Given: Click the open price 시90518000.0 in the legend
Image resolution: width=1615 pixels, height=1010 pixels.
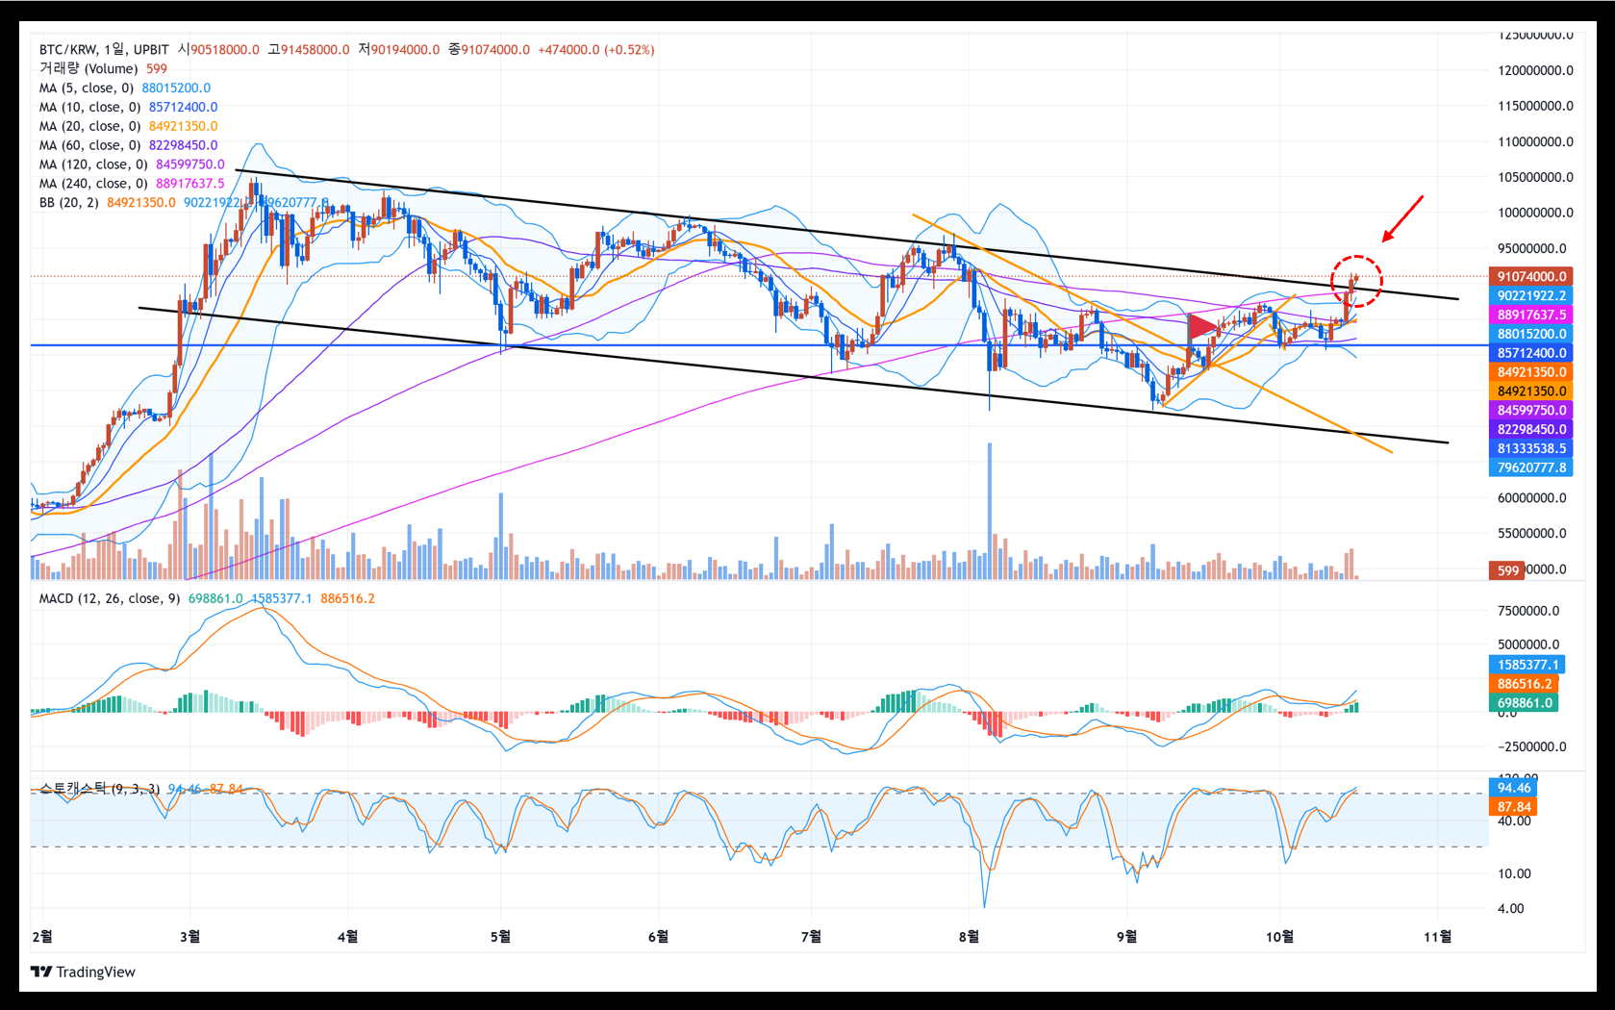Looking at the screenshot, I should [x=218, y=49].
